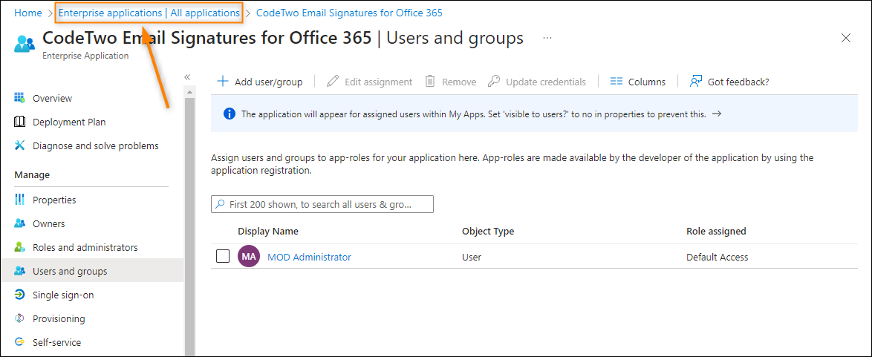Click the plus icon for Add user/group
The height and width of the screenshot is (357, 872).
(x=222, y=81)
